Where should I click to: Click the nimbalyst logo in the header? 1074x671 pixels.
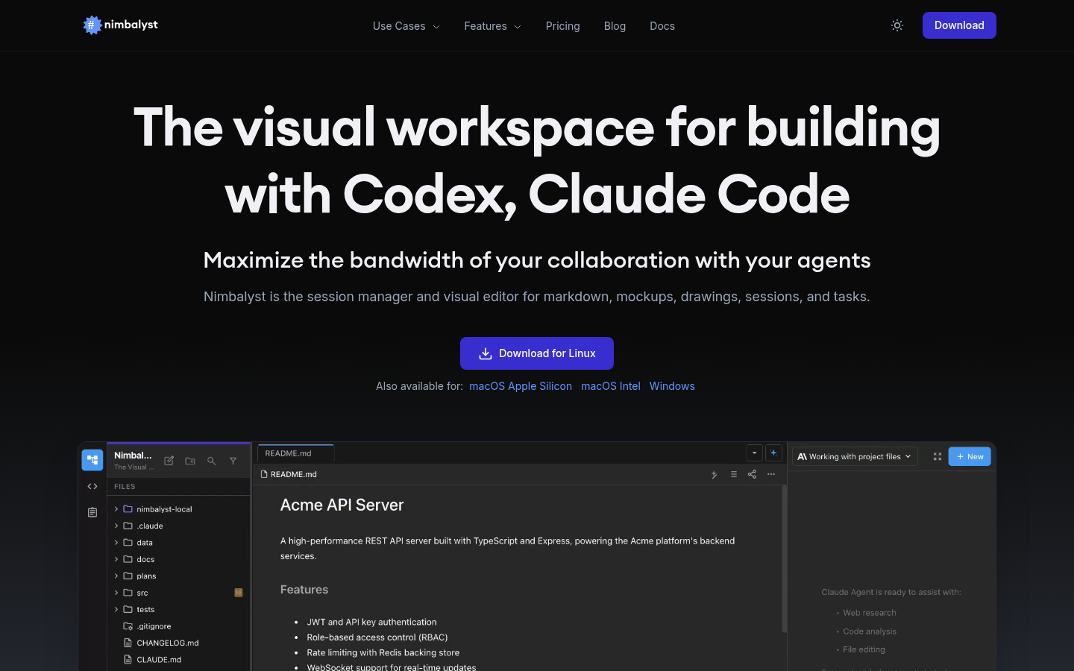click(x=121, y=25)
